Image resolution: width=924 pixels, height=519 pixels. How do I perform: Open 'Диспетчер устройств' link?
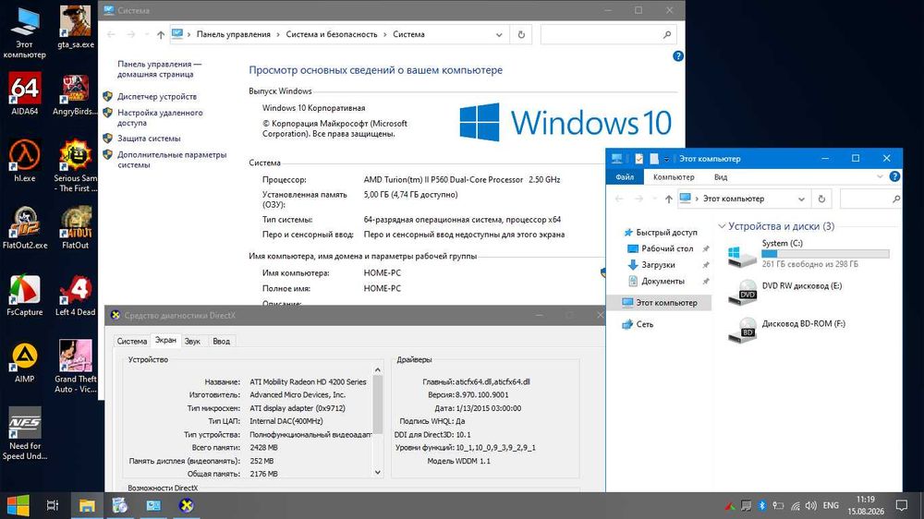(157, 97)
